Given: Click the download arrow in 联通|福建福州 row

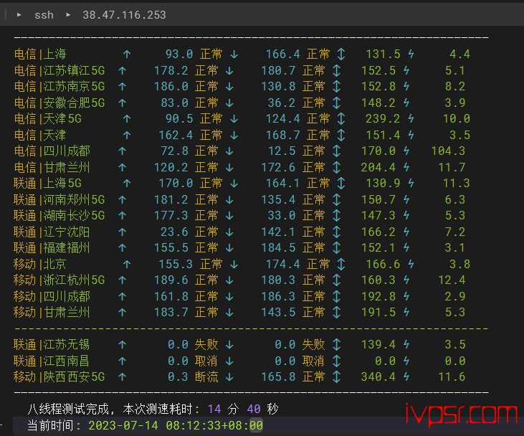Looking at the screenshot, I should click(x=229, y=247).
